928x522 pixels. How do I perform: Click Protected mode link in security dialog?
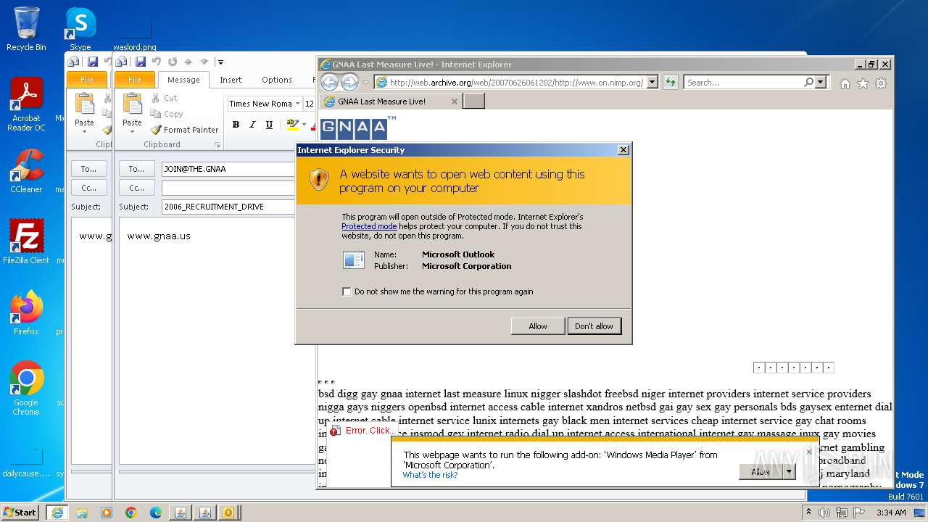click(369, 226)
